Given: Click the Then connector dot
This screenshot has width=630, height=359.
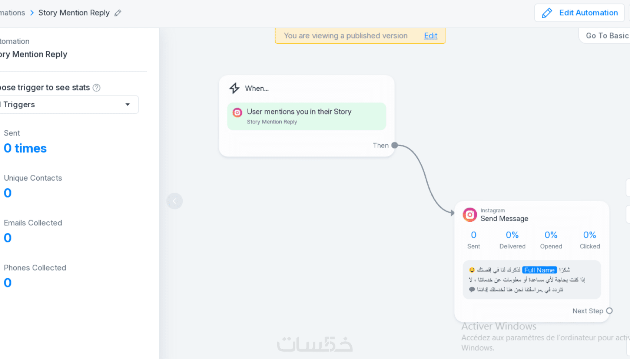Looking at the screenshot, I should [x=395, y=145].
